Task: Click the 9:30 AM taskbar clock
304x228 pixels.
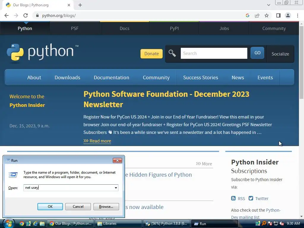Action: [293, 224]
